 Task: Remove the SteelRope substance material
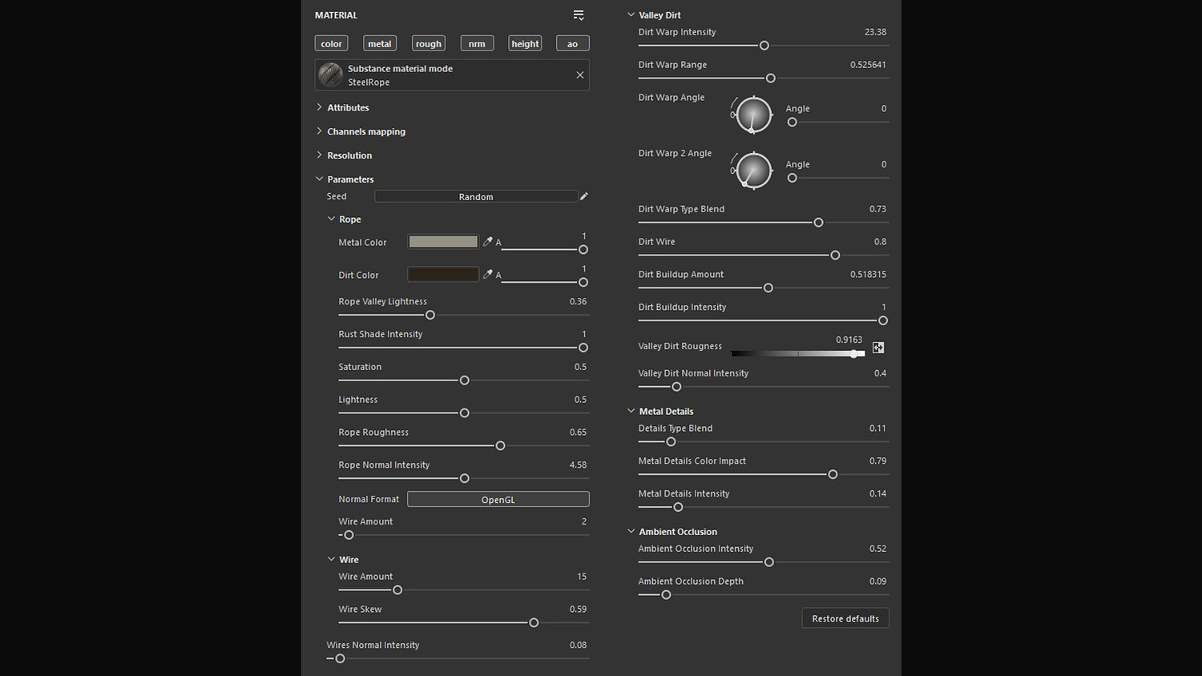pyautogui.click(x=580, y=75)
